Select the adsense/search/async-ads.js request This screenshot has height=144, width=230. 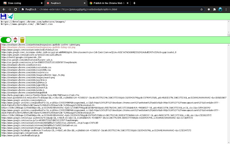pos(27,60)
